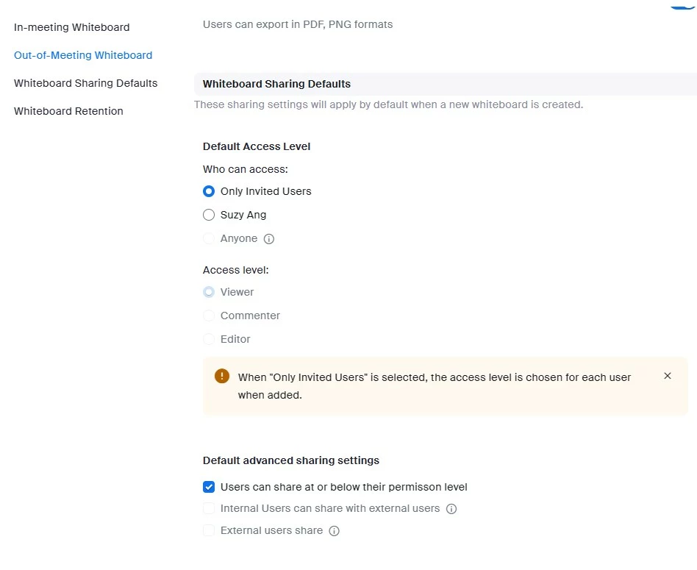Select the Suzy Ang access option
Screen dimensions: 697x570
(x=209, y=215)
